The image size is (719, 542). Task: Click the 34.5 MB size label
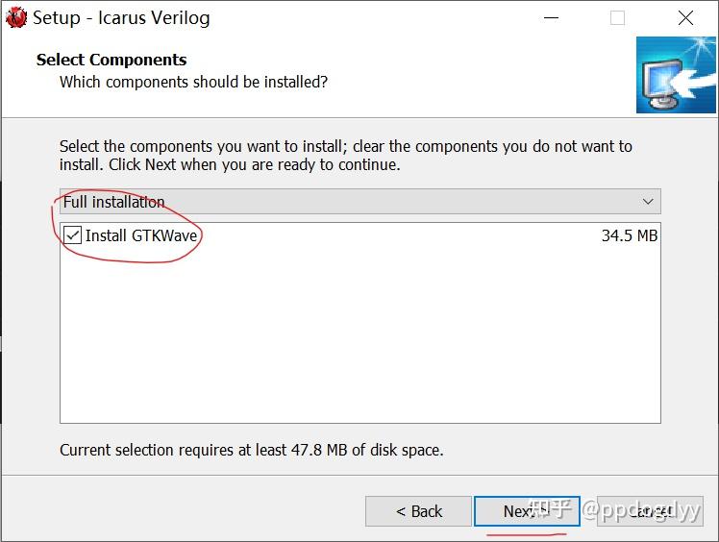(629, 235)
